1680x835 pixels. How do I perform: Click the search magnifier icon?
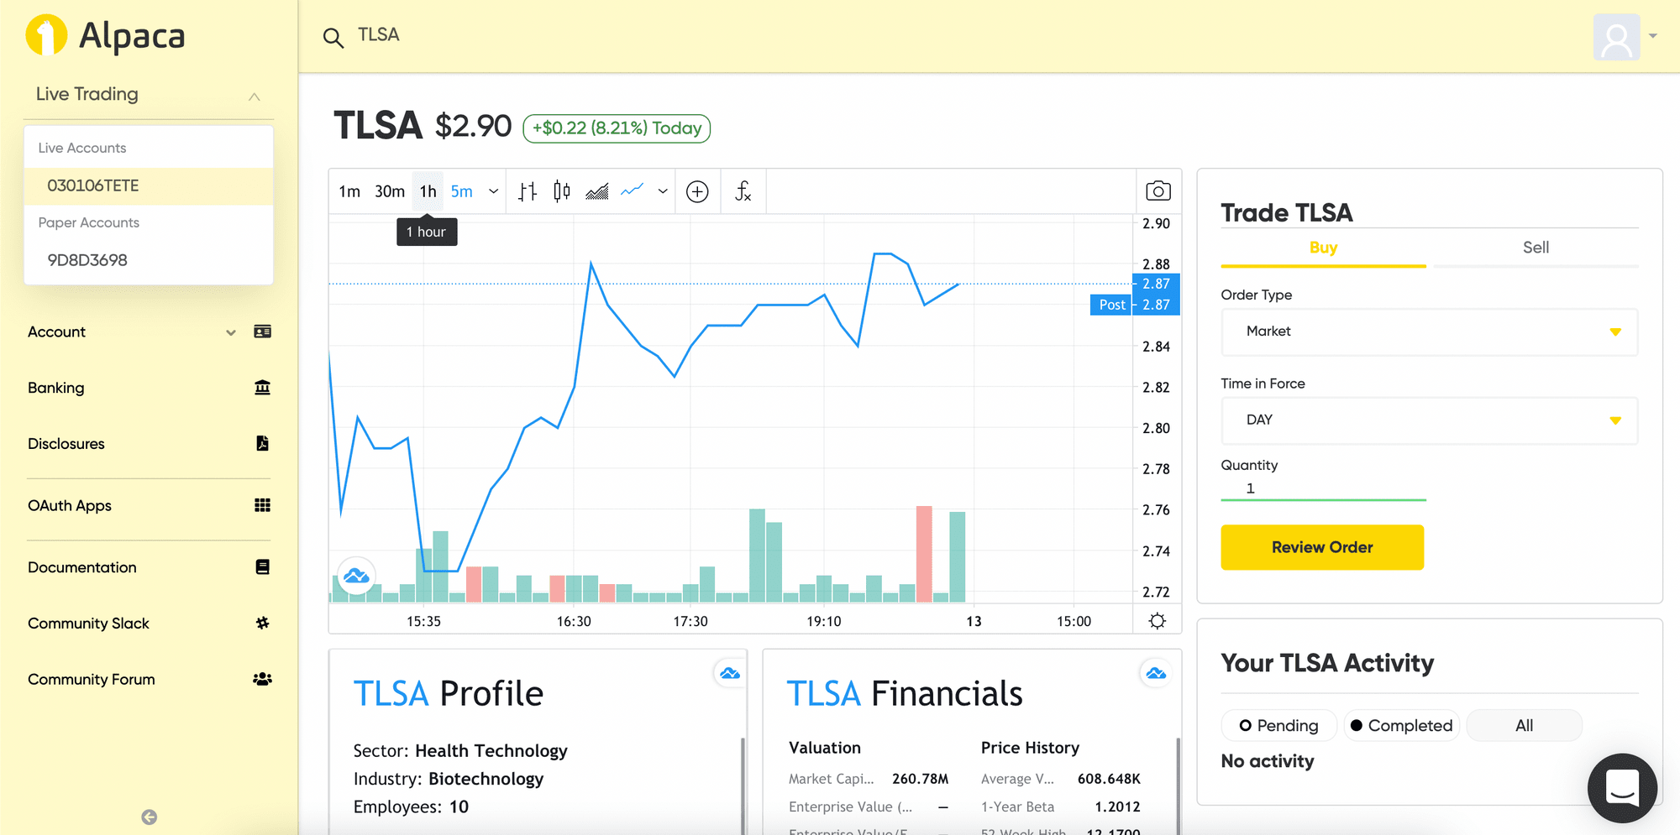(x=333, y=38)
